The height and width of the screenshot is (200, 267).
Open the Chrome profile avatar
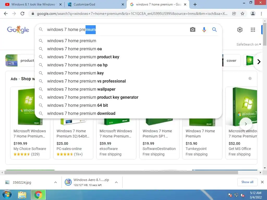click(253, 14)
